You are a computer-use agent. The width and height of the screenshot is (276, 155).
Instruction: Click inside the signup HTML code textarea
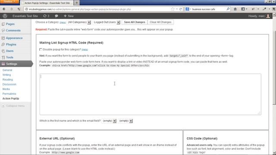(151, 94)
